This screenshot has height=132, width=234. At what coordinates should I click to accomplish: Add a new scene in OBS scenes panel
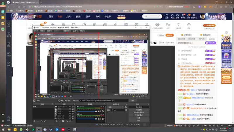click(35, 121)
